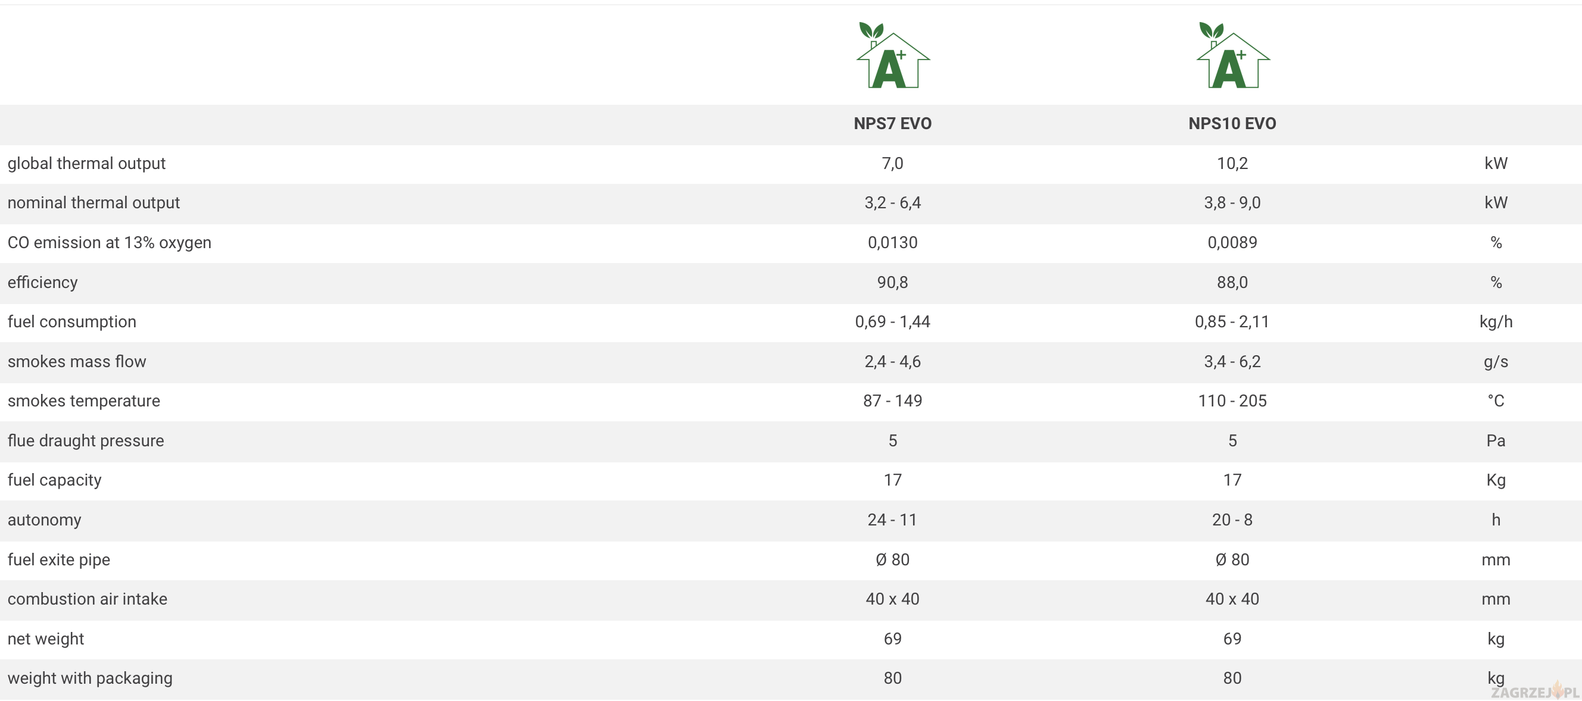Select the weight with packaging label

click(90, 678)
